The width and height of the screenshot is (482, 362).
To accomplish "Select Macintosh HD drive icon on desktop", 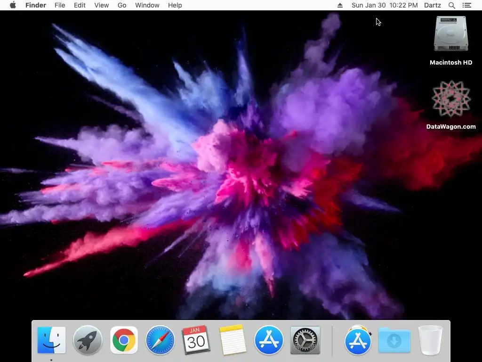I will pos(451,34).
